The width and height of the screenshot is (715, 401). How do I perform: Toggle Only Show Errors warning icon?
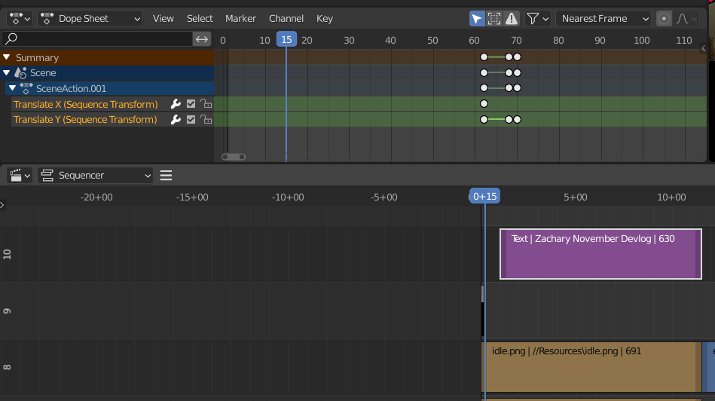(x=511, y=19)
